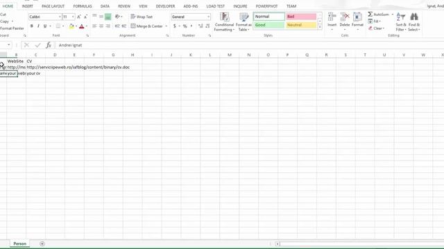Middle align cell content
The height and width of the screenshot is (249, 444).
[101, 17]
